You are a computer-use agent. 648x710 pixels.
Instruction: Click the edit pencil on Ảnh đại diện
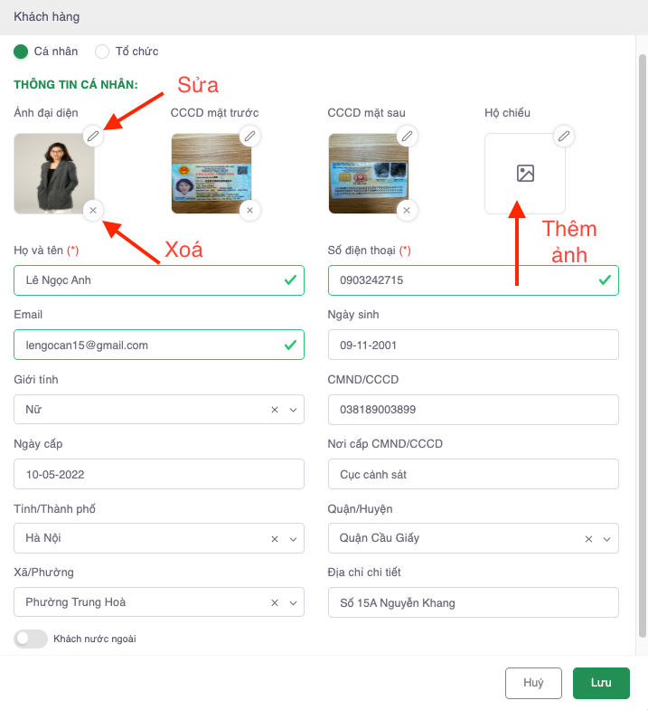click(93, 137)
